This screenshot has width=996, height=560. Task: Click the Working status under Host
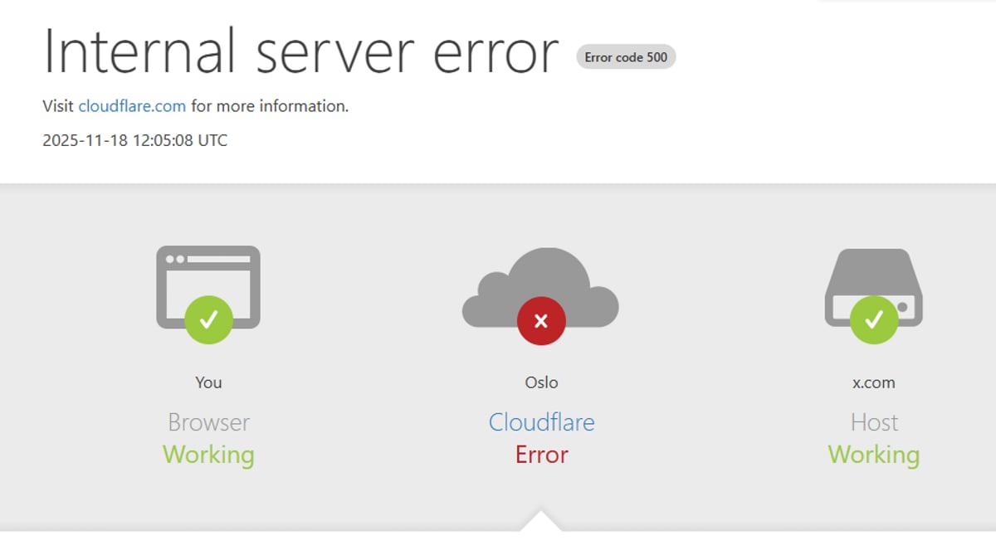[874, 455]
